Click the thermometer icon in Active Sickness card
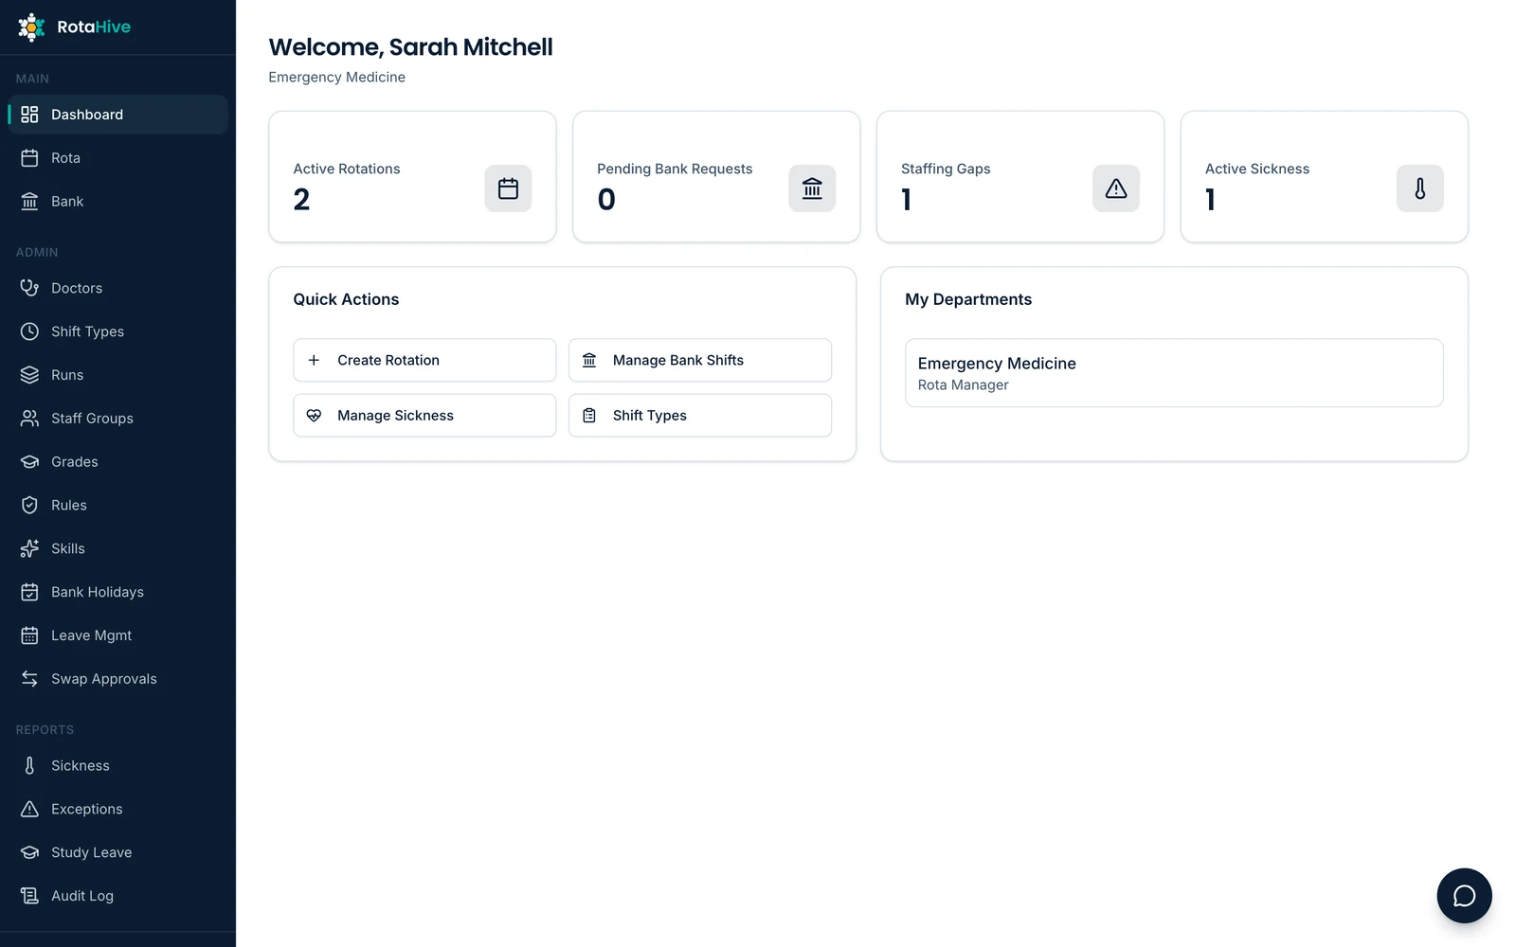 pos(1420,188)
